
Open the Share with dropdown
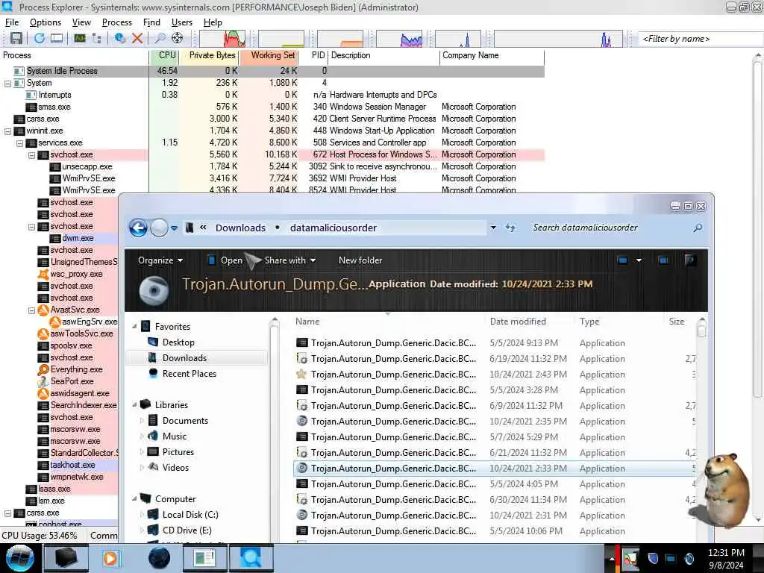click(290, 260)
